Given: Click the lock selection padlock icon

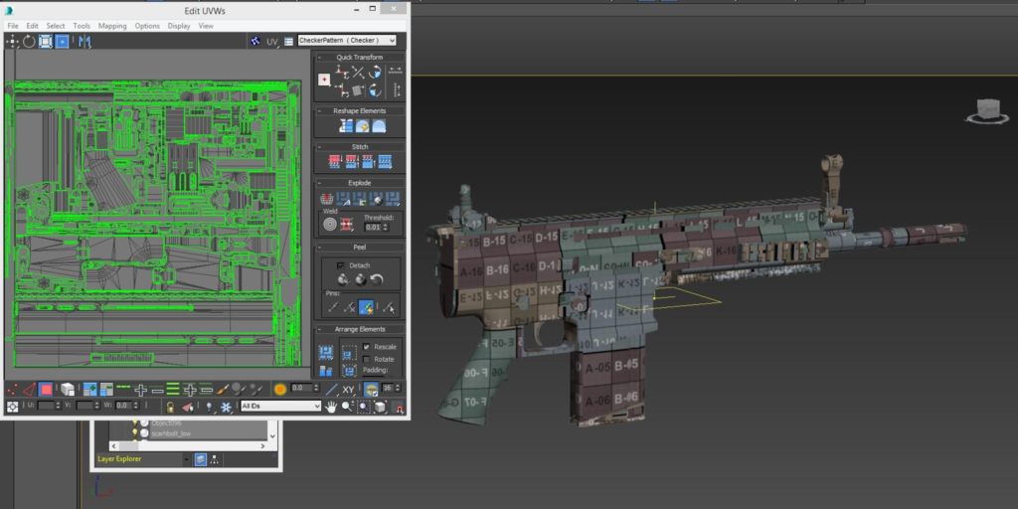Looking at the screenshot, I should (x=170, y=407).
